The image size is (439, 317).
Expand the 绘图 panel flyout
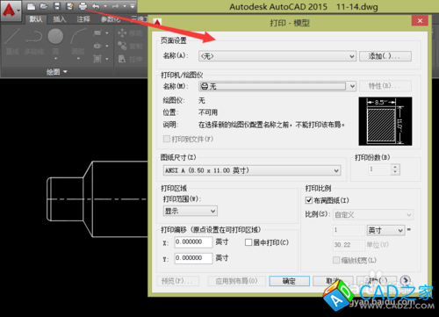click(57, 72)
